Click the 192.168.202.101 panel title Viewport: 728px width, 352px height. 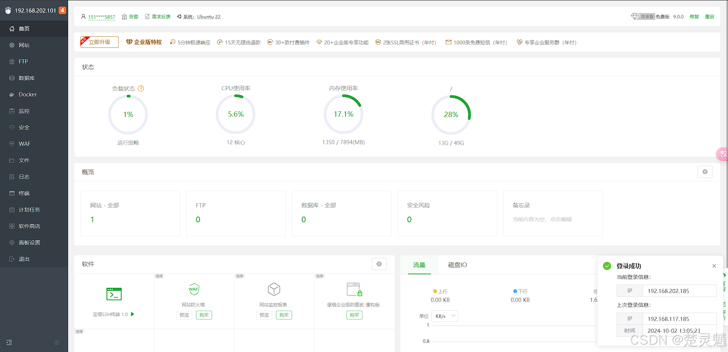pyautogui.click(x=36, y=10)
